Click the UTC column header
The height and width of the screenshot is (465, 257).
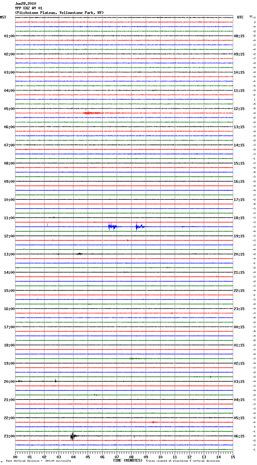tap(240, 17)
